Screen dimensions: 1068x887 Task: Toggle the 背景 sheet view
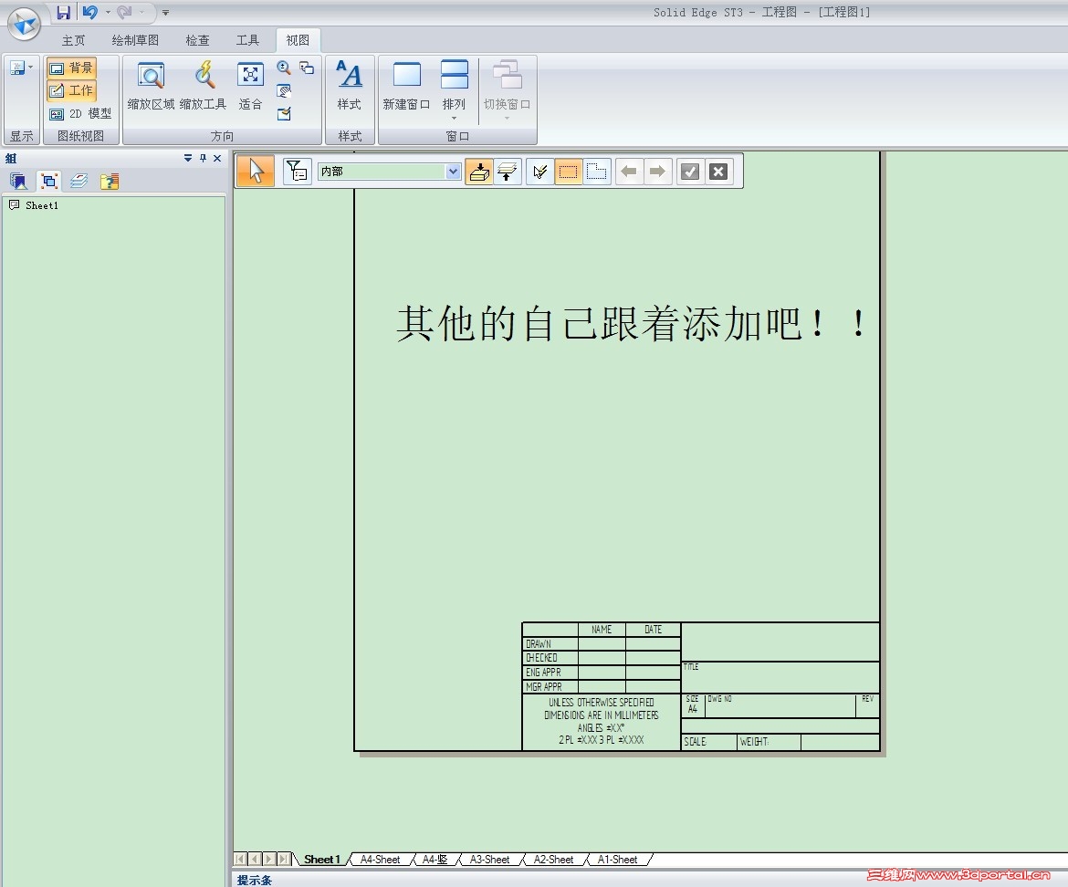point(71,68)
